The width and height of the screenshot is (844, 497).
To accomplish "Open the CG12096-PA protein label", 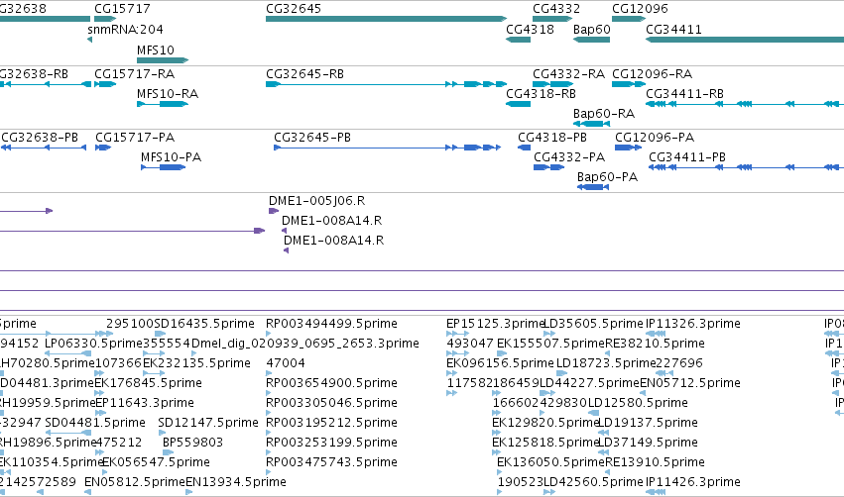I will click(x=655, y=137).
